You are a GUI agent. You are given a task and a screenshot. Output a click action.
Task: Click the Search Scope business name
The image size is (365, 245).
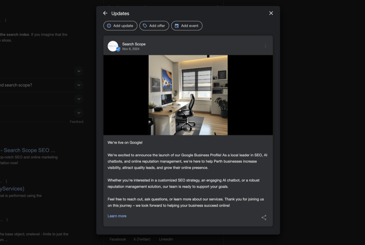[134, 44]
